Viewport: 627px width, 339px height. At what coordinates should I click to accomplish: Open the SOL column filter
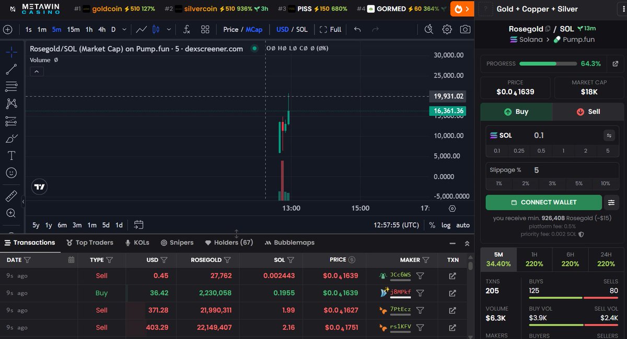click(x=291, y=260)
